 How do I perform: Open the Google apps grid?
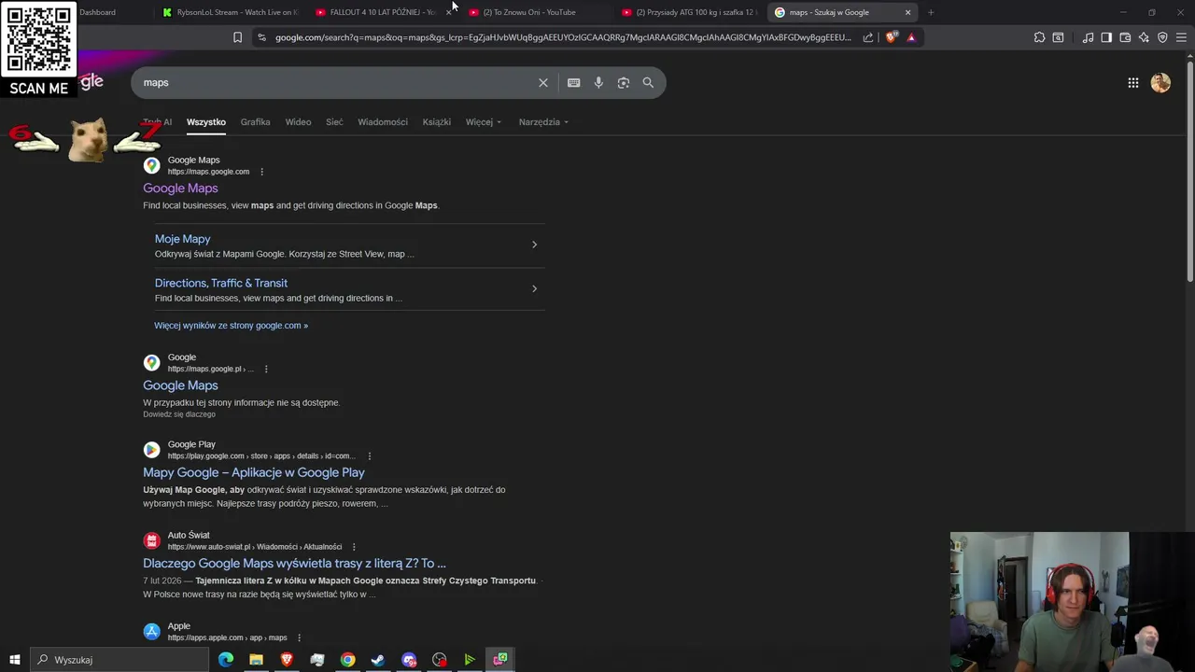[x=1133, y=83]
